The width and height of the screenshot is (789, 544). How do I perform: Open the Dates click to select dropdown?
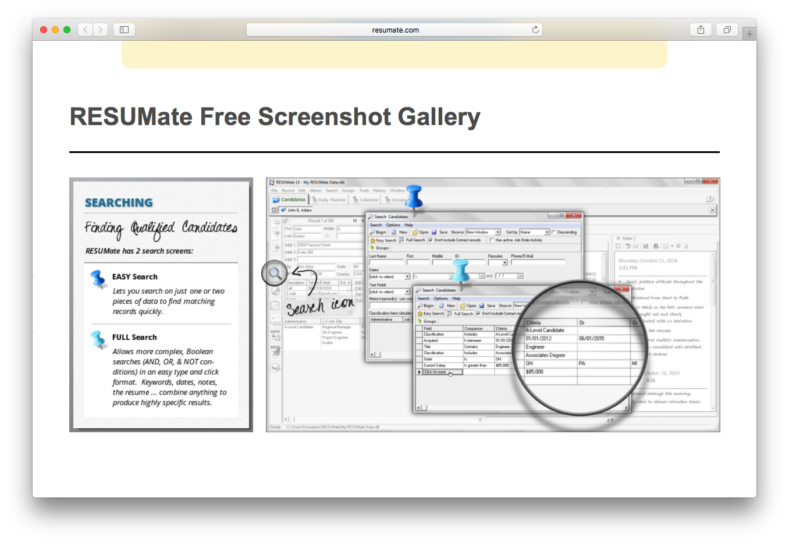point(407,276)
